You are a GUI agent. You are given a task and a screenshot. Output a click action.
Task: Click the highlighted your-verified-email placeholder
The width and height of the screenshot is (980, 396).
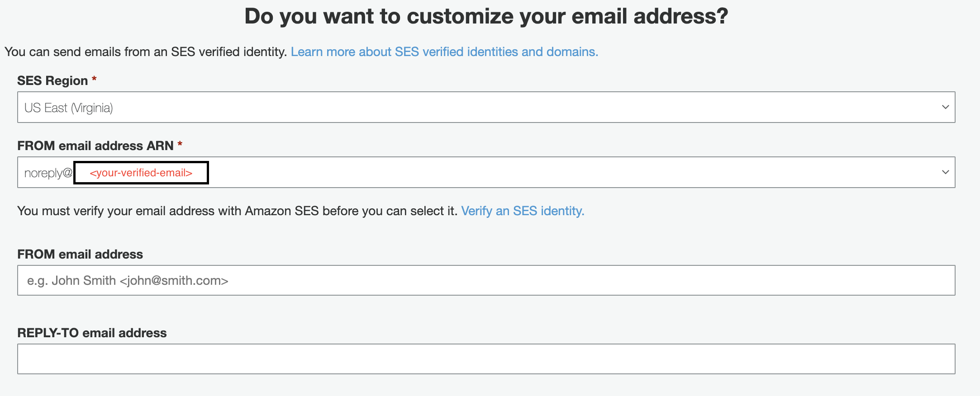point(141,172)
